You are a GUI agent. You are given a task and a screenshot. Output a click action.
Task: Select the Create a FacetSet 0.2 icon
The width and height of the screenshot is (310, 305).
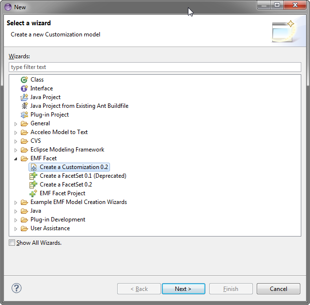click(33, 185)
